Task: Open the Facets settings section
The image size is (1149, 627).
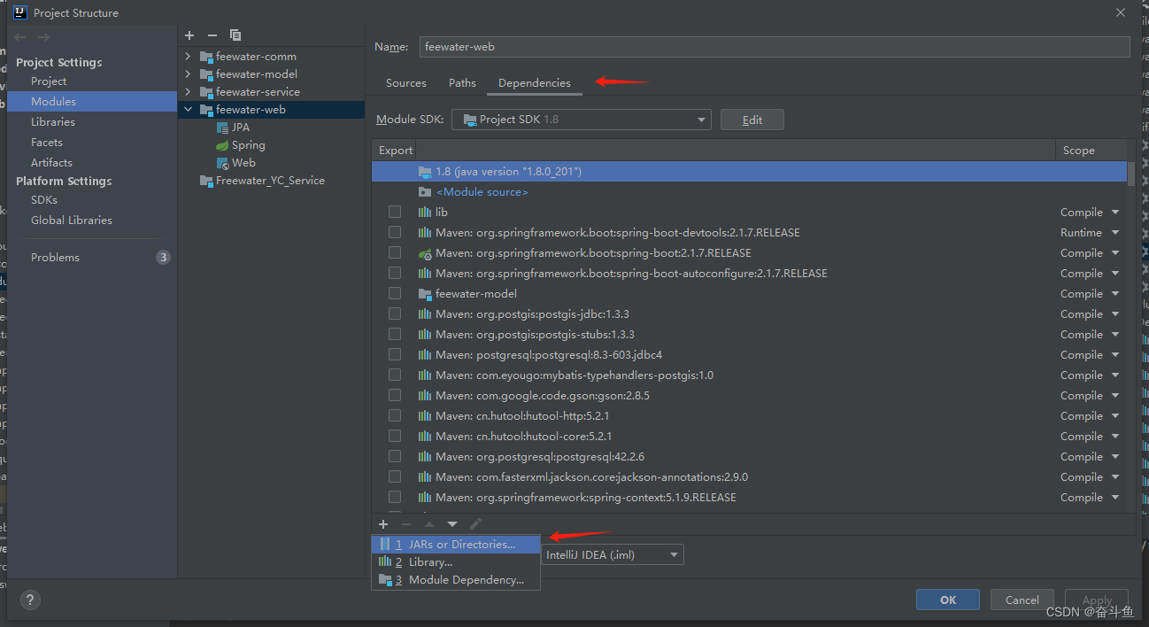Action: (x=47, y=143)
